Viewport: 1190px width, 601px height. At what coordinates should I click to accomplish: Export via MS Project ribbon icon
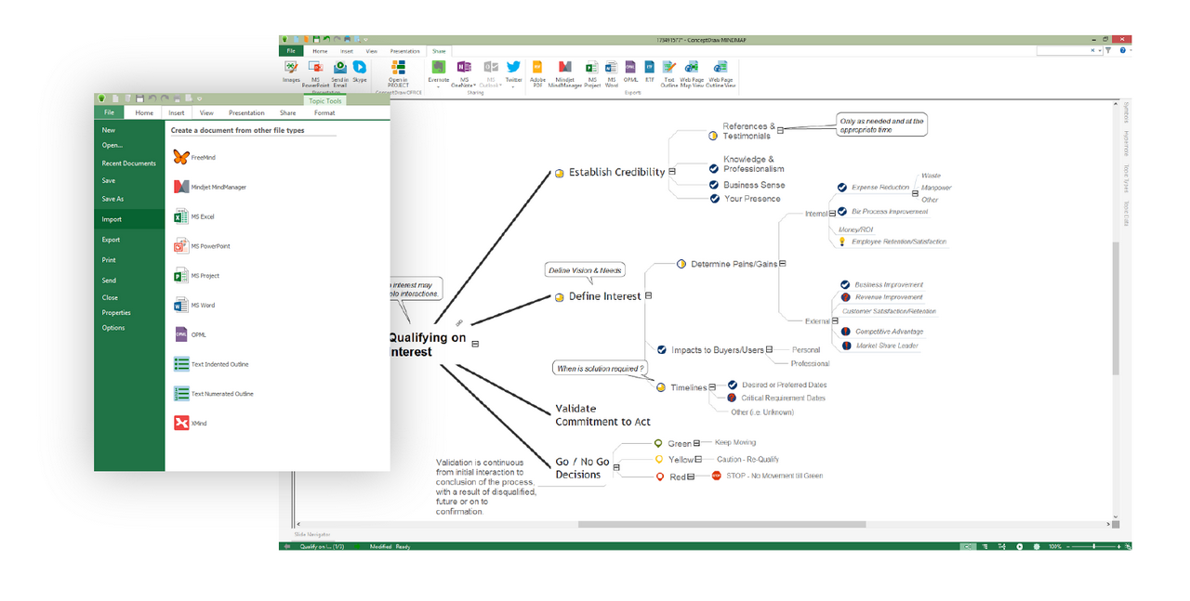pyautogui.click(x=591, y=67)
